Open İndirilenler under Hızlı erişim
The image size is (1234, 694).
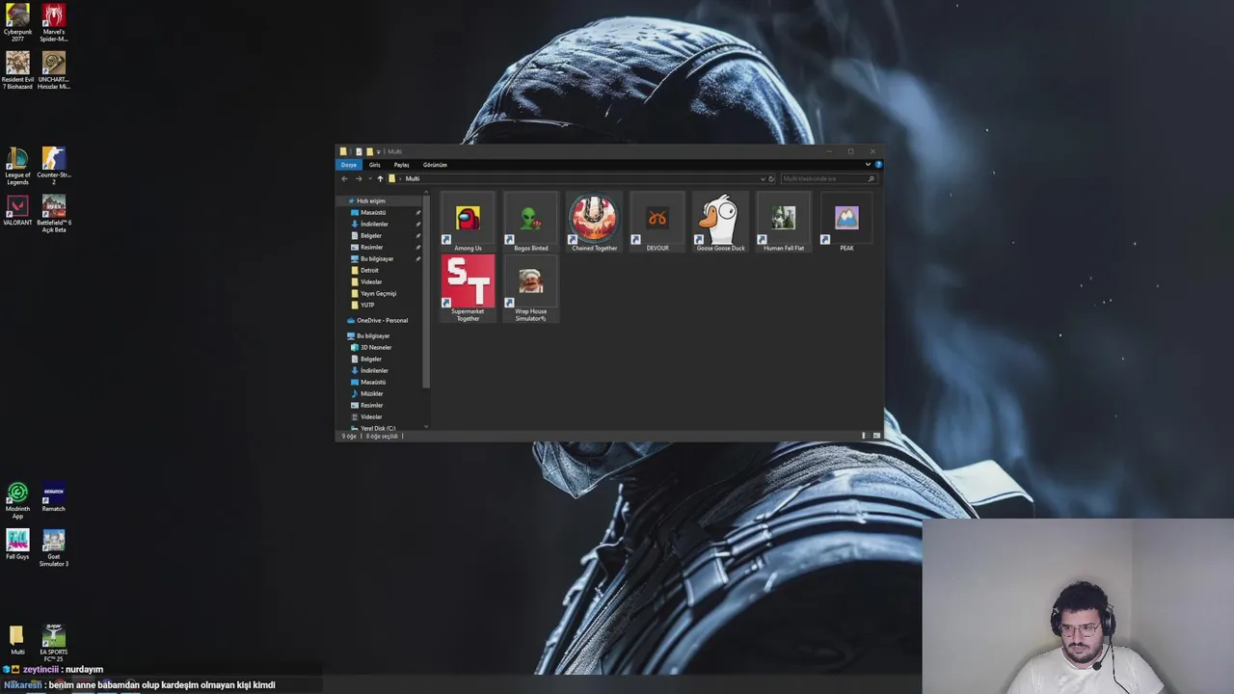point(374,224)
